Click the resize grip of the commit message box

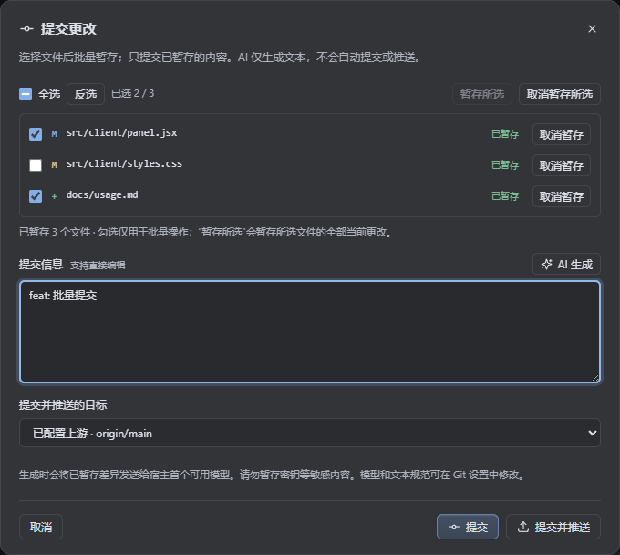[x=595, y=378]
